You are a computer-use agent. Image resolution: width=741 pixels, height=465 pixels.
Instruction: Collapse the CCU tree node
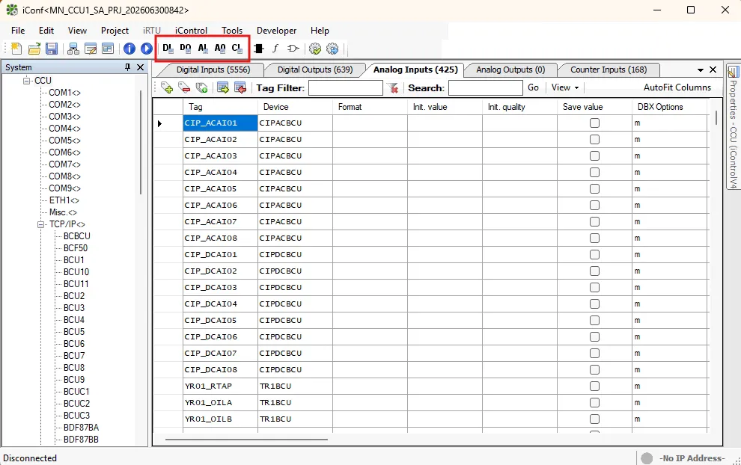pyautogui.click(x=26, y=81)
